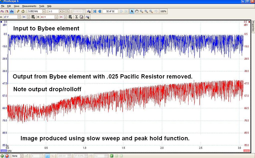Click the Zoom in magnifier tool

[x=146, y=11]
